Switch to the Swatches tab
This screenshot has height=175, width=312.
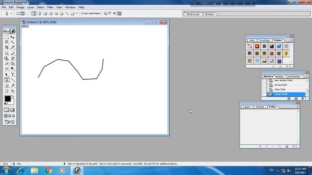264,40
